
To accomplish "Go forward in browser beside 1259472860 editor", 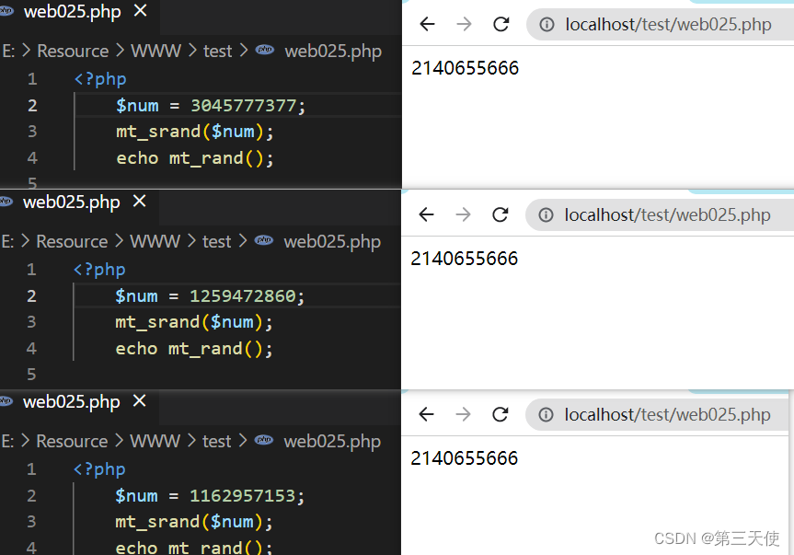I will coord(463,214).
